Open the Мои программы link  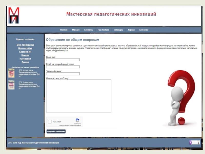tap(25, 45)
